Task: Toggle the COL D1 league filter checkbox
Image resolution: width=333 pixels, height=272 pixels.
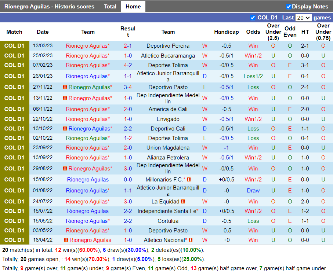Action: [253, 18]
